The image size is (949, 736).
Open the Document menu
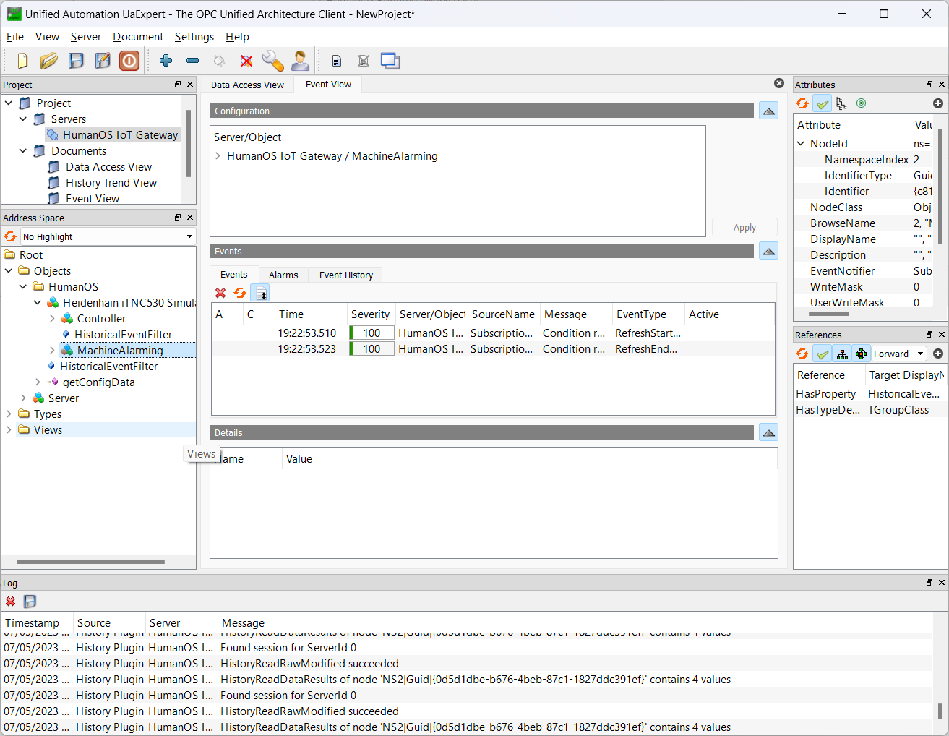tap(138, 37)
